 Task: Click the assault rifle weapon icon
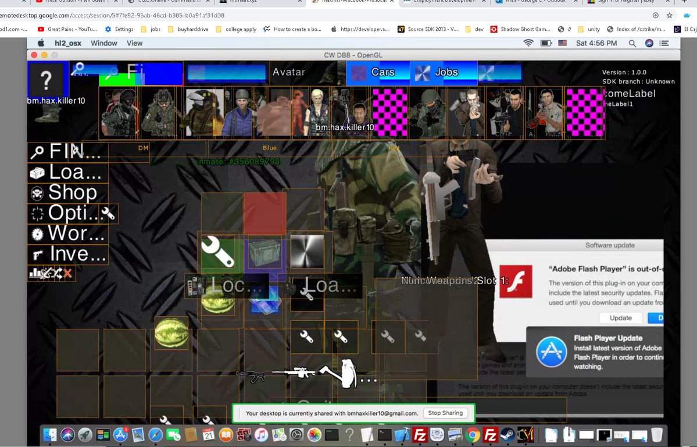pyautogui.click(x=251, y=377)
